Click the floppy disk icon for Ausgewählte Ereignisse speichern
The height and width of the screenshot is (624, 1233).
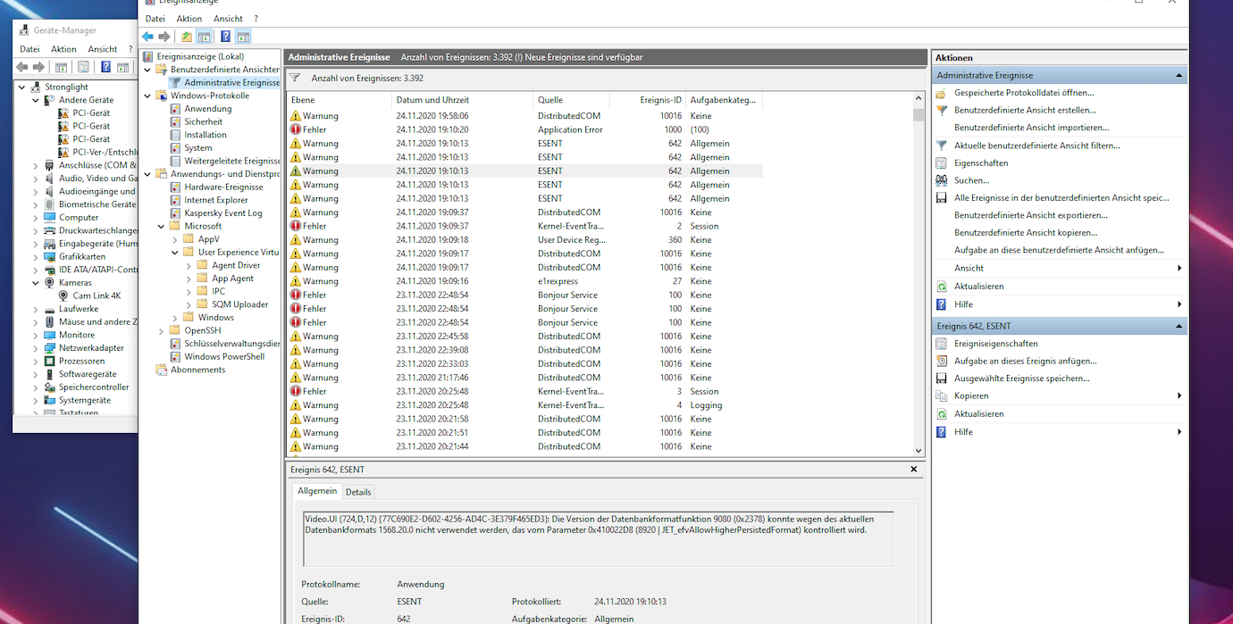tap(941, 379)
